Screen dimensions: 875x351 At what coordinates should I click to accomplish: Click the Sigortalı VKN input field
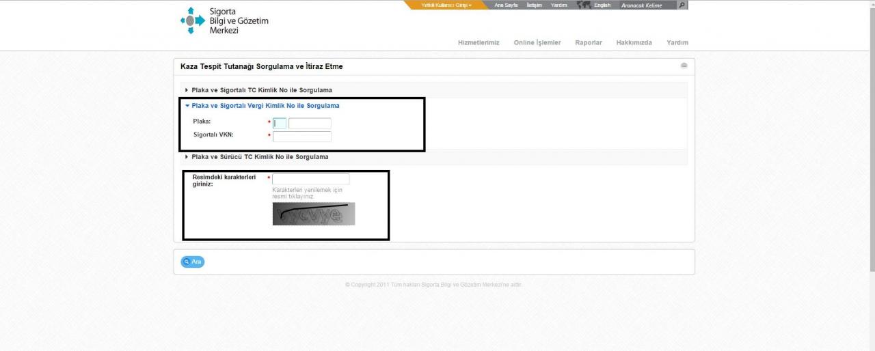(x=301, y=136)
